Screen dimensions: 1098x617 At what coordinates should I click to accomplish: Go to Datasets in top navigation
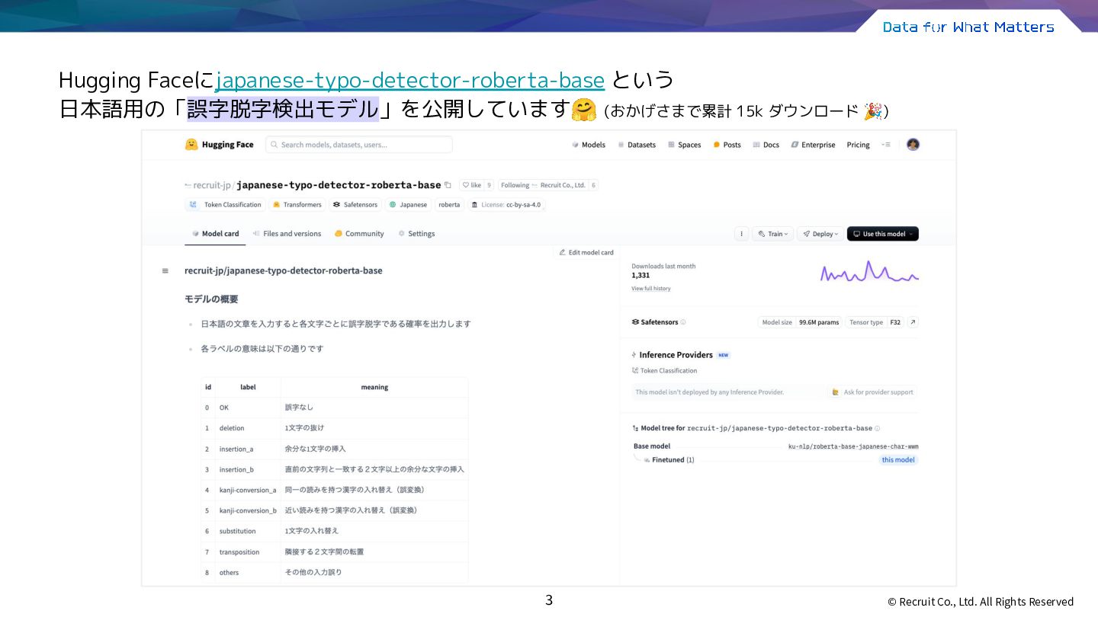[x=637, y=145]
